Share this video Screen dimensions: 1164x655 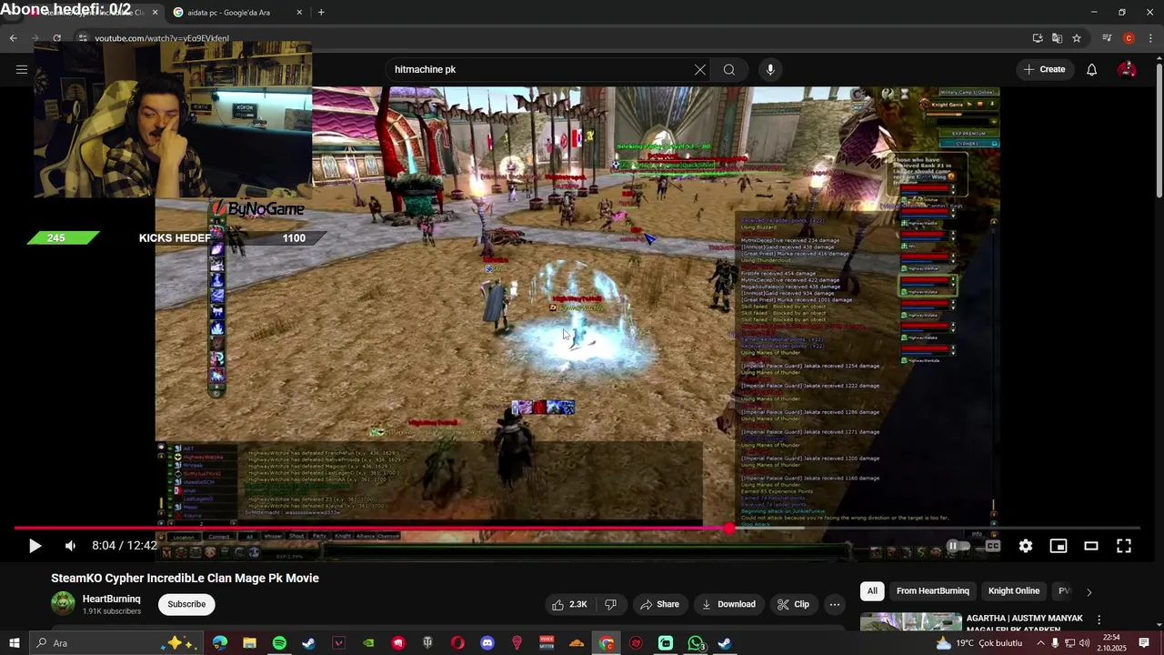[x=659, y=604]
